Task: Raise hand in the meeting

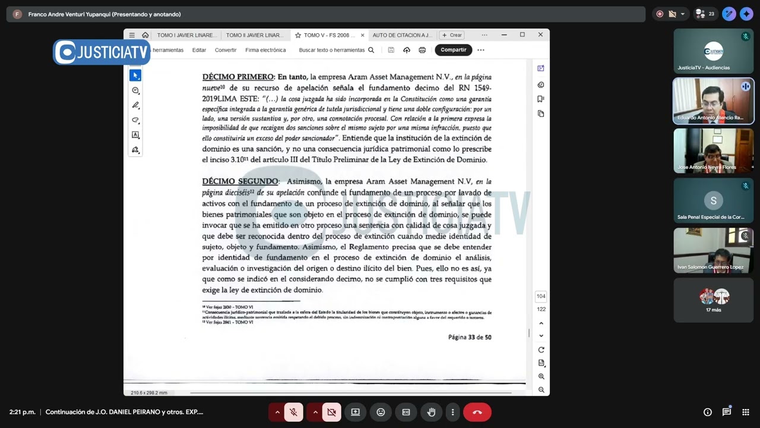Action: tap(432, 412)
